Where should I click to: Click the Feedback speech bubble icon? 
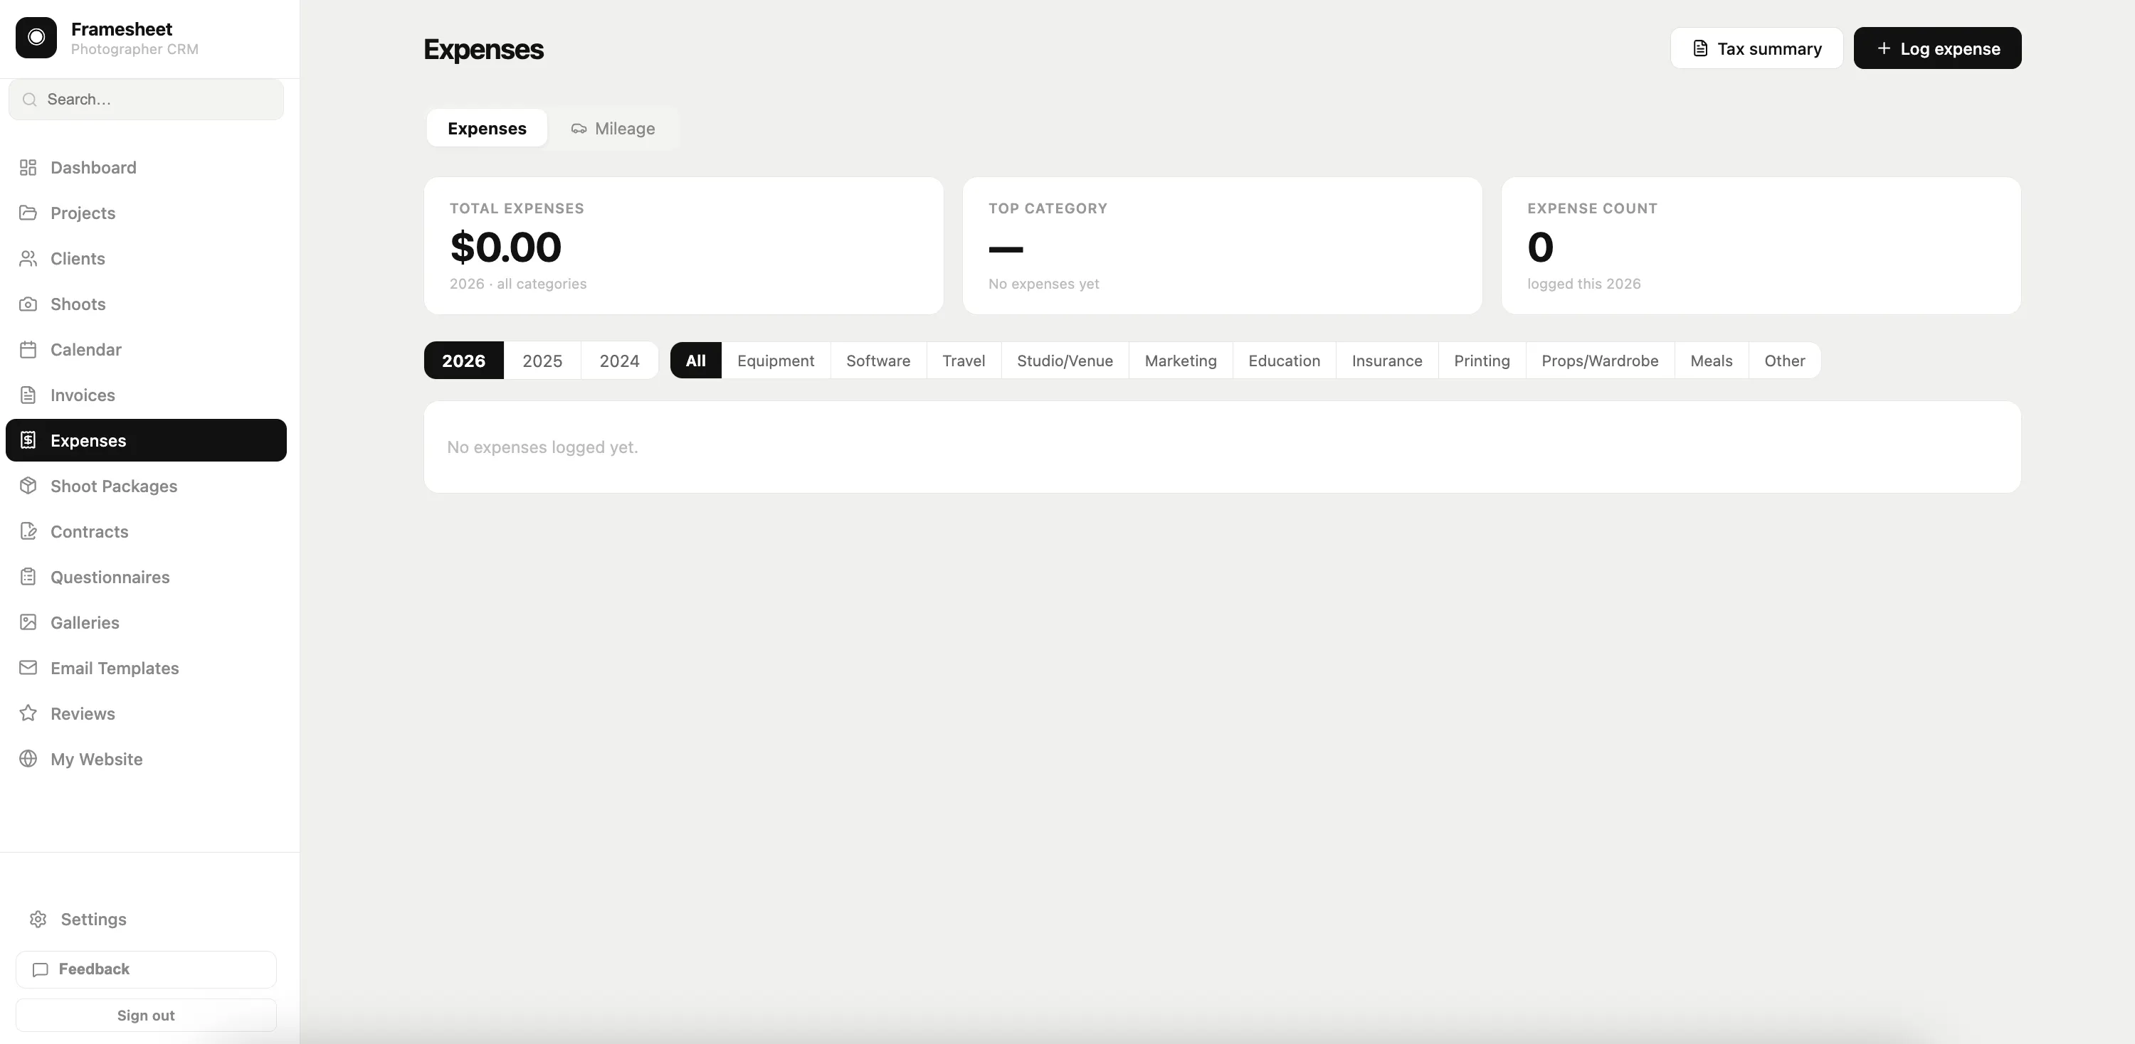point(40,969)
